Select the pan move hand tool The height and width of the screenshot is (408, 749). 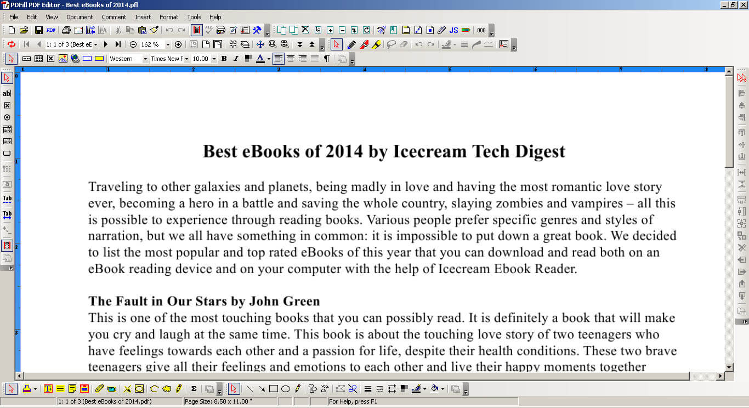pos(260,44)
